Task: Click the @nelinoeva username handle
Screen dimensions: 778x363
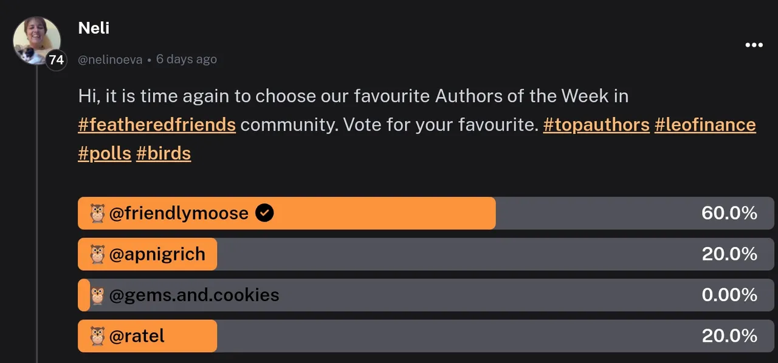Action: [110, 59]
